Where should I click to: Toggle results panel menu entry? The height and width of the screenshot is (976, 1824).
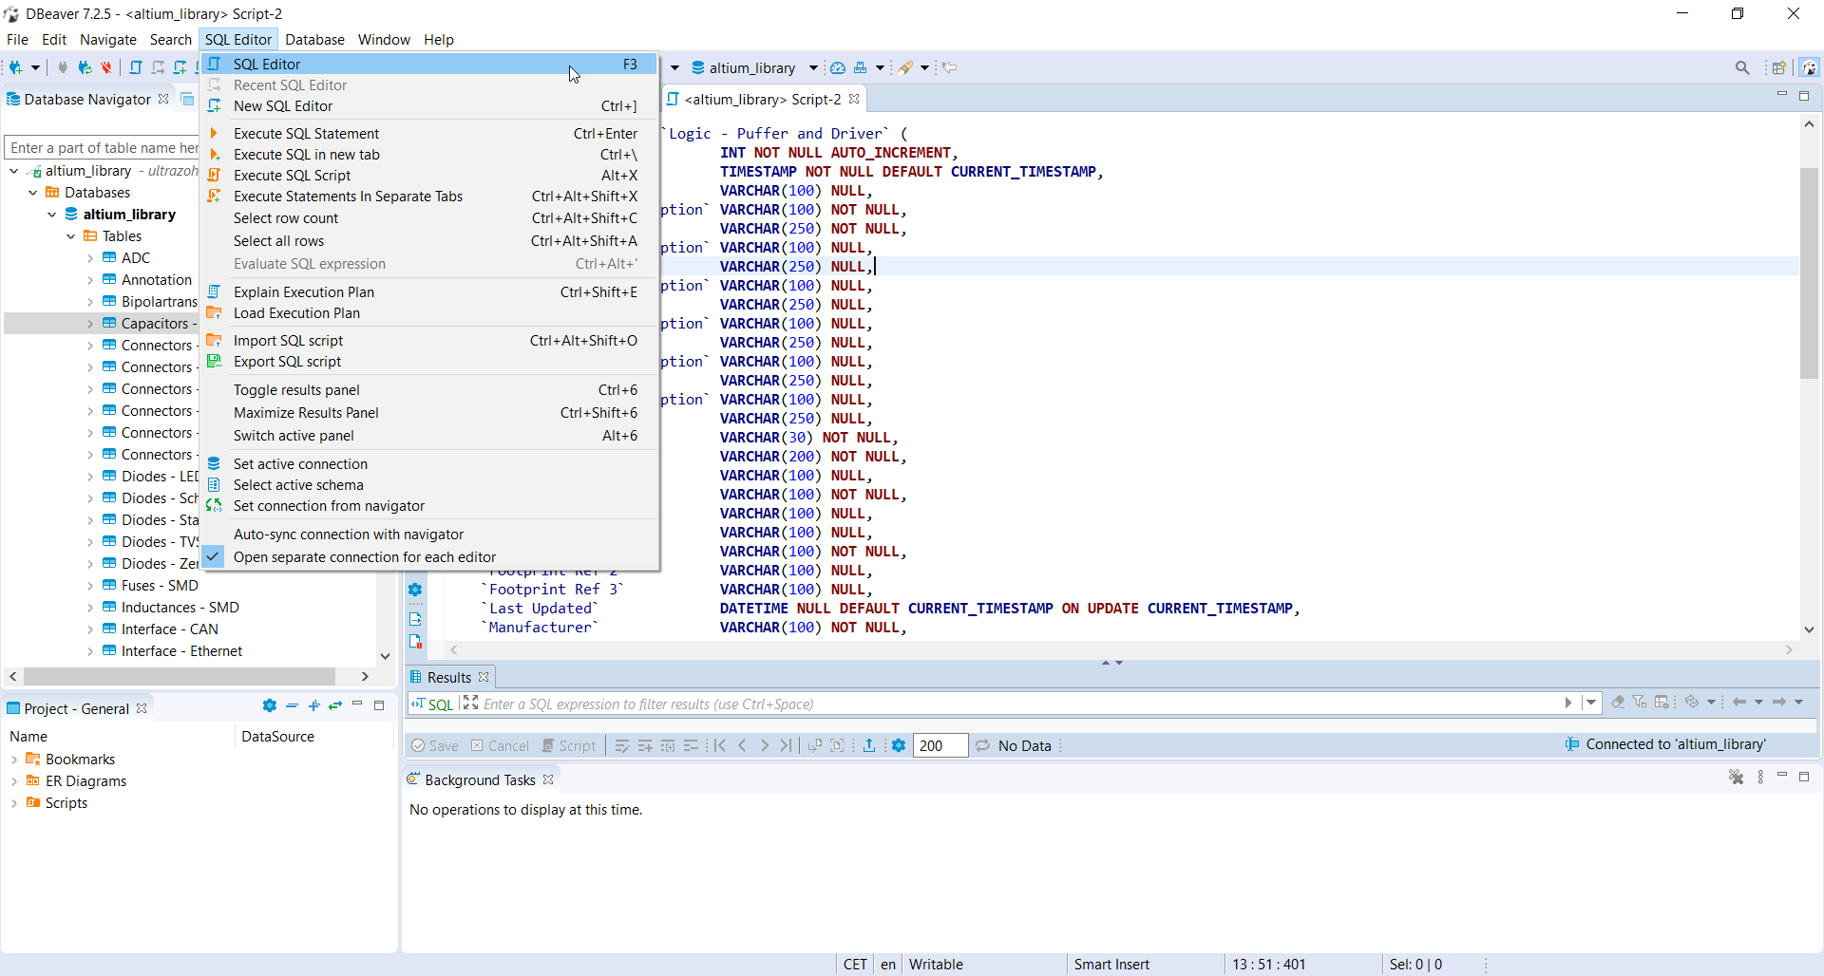[296, 390]
